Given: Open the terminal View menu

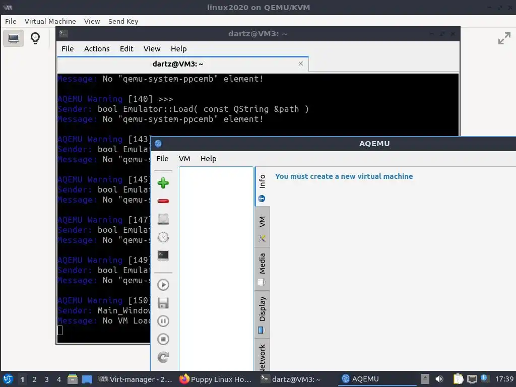Looking at the screenshot, I should (152, 49).
